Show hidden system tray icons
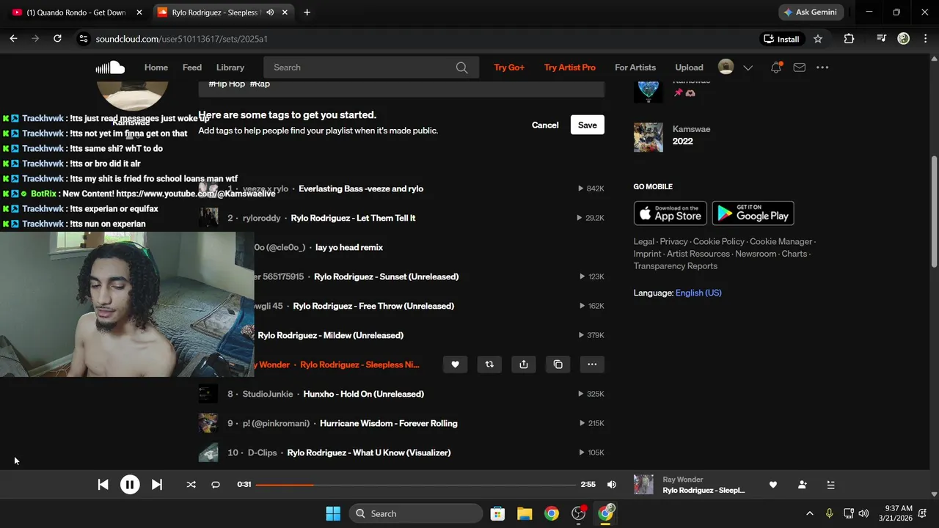939x528 pixels. click(810, 513)
